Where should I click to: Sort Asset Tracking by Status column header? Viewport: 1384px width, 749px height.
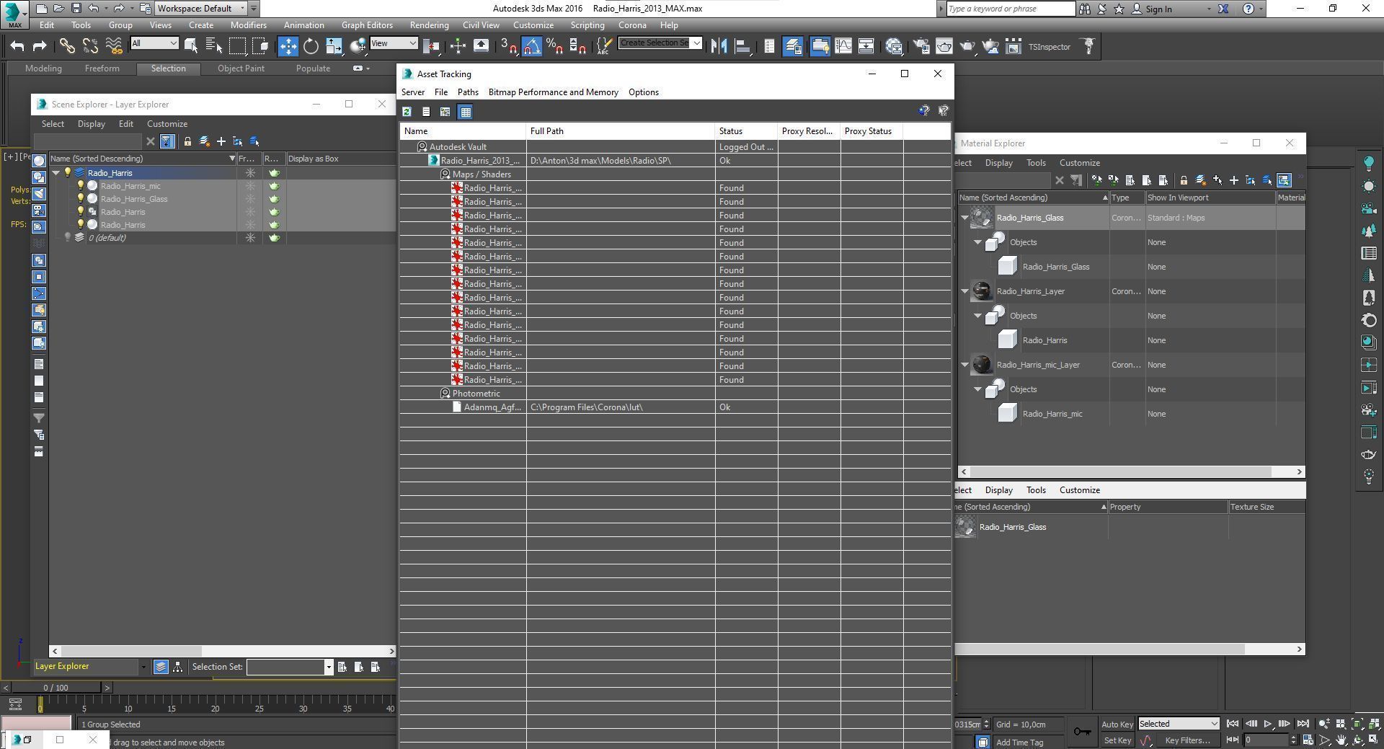(746, 131)
